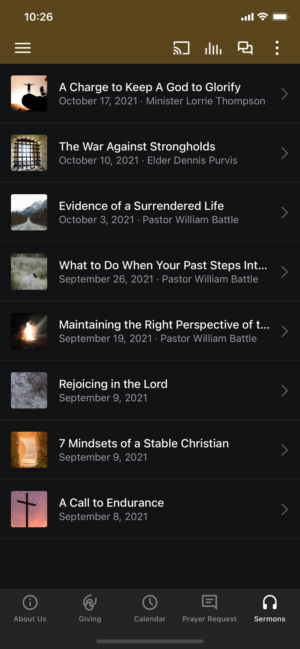Screen dimensions: 300x649
Task: Expand the chevron for Rejoicing in the Lord
Action: pos(284,390)
